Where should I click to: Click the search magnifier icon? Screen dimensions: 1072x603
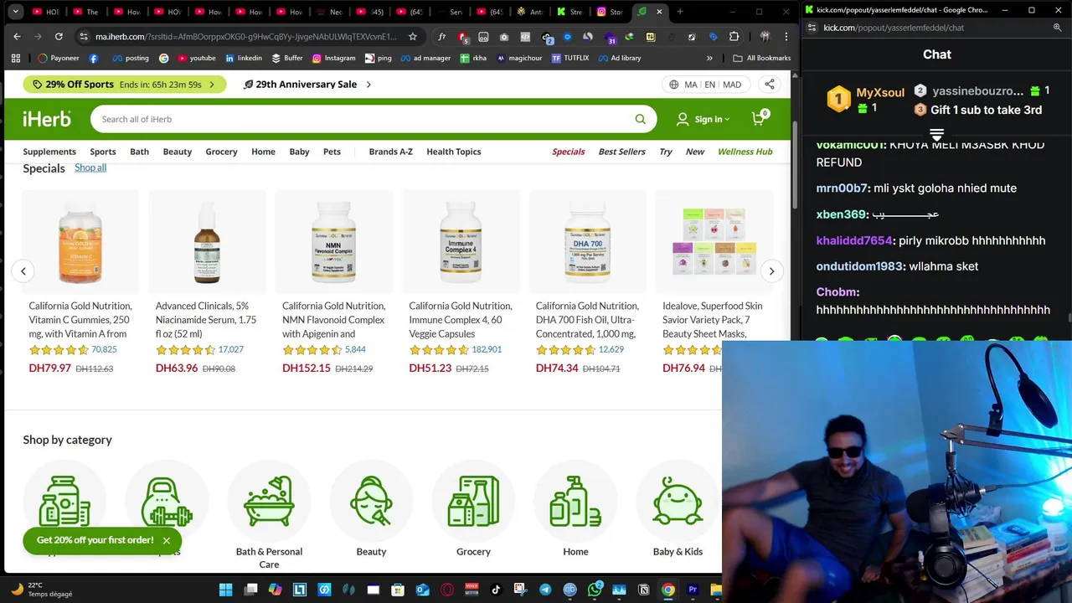point(640,119)
